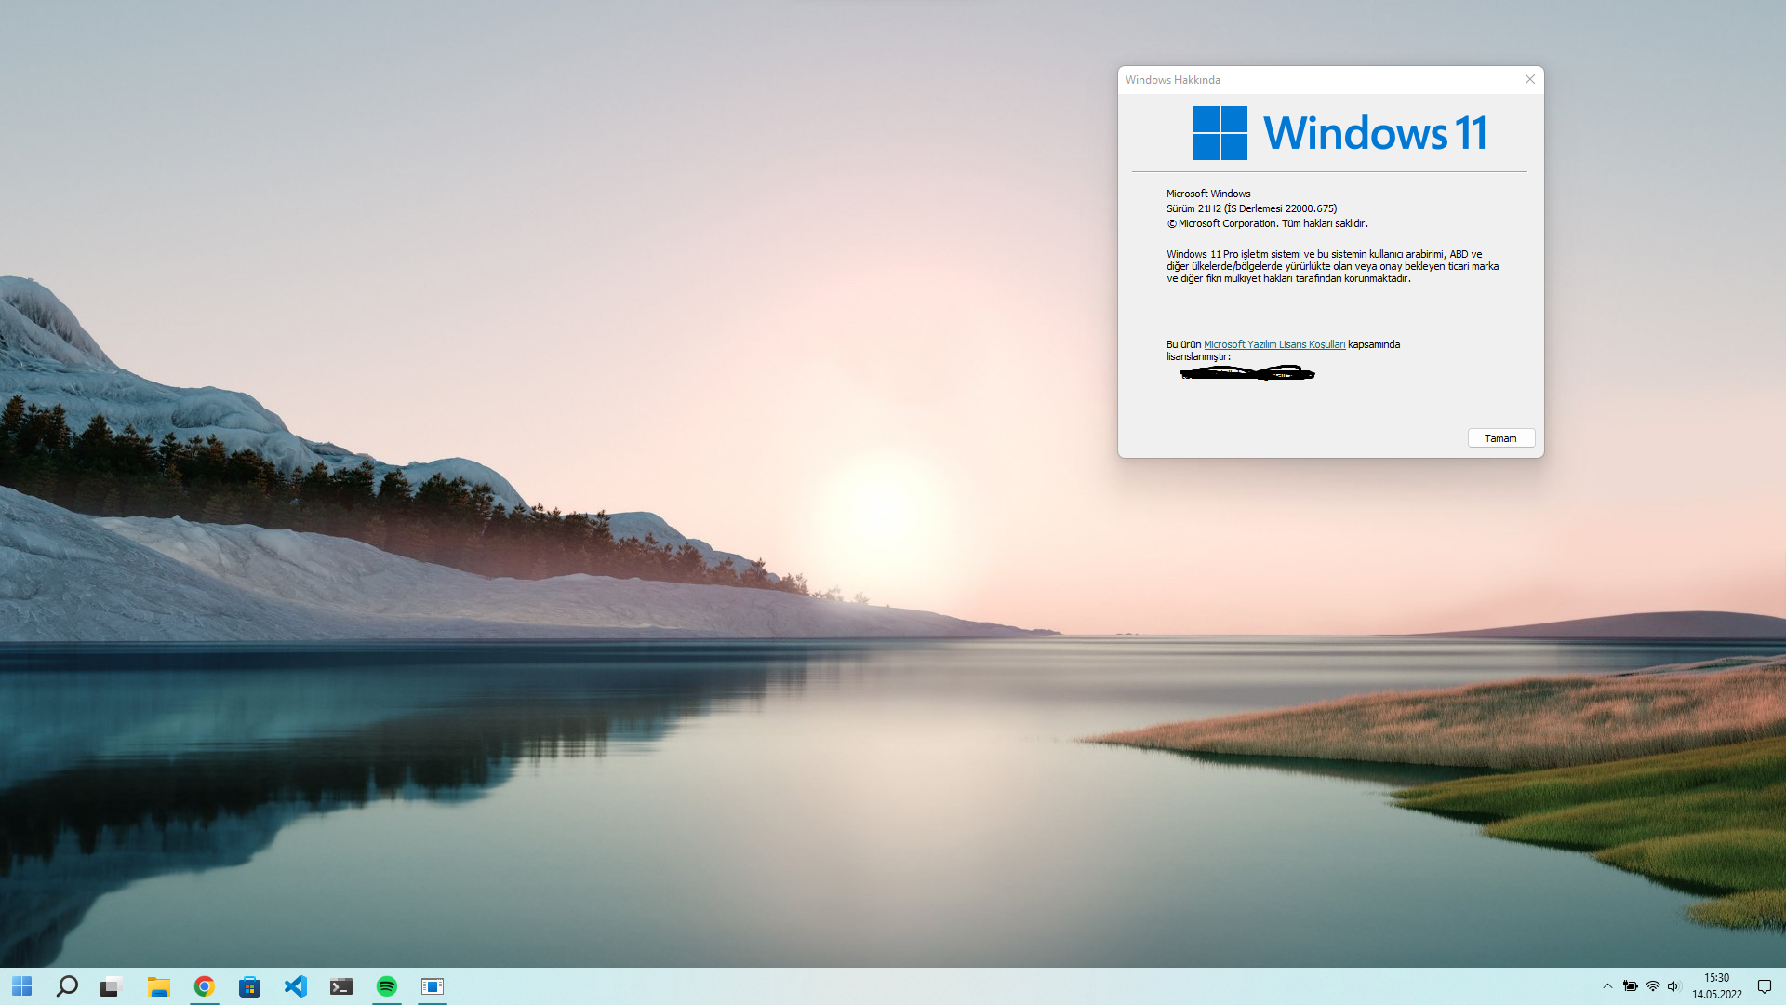Viewport: 1786px width, 1005px height.
Task: Close the Windows Hakkında dialog
Action: [1529, 80]
